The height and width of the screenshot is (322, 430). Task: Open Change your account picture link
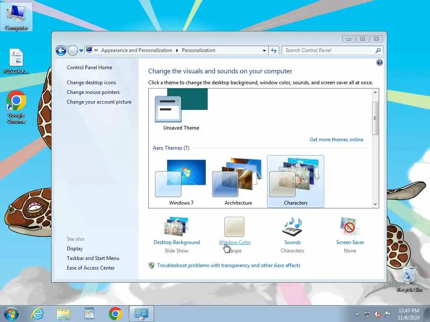(99, 102)
